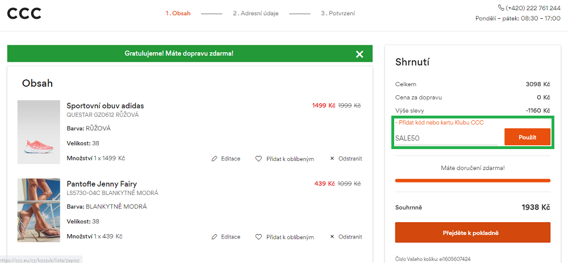Click the SALE50 promo code field
Image resolution: width=568 pixels, height=263 pixels.
coord(446,138)
